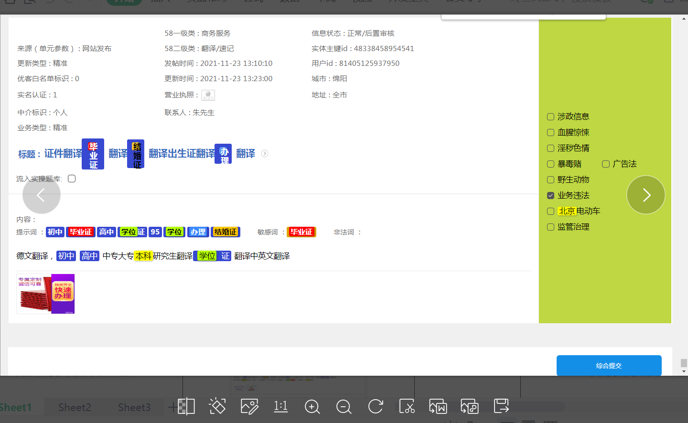The image size is (688, 423).
Task: Uncheck the 业务违法 checkbox
Action: 550,195
